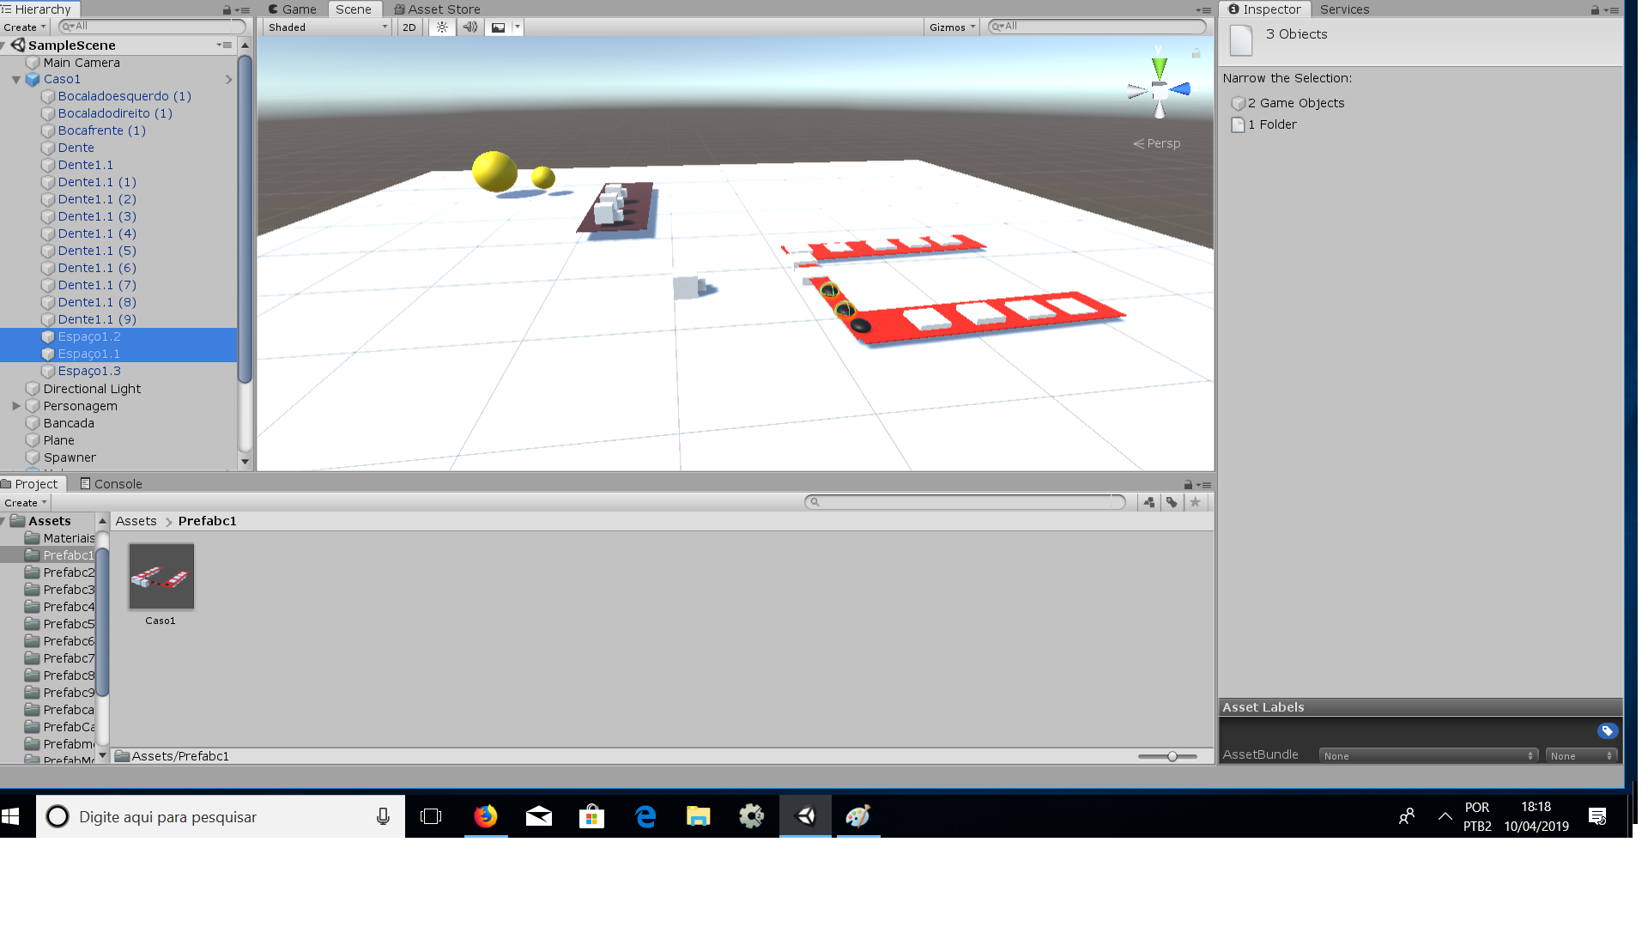
Task: Click the blue tag icon in Asset Labels panel
Action: point(1608,730)
